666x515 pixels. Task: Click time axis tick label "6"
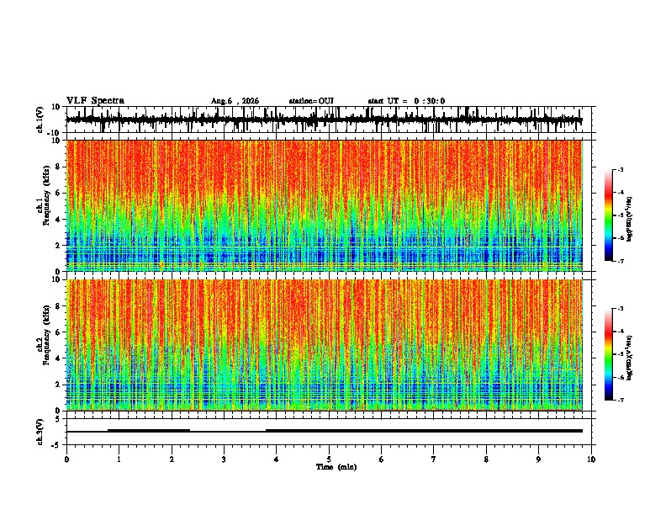point(382,459)
